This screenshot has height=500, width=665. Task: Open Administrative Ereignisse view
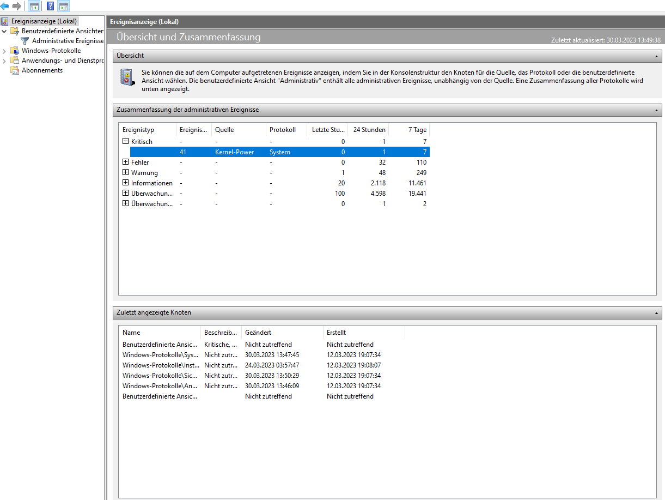pos(68,41)
